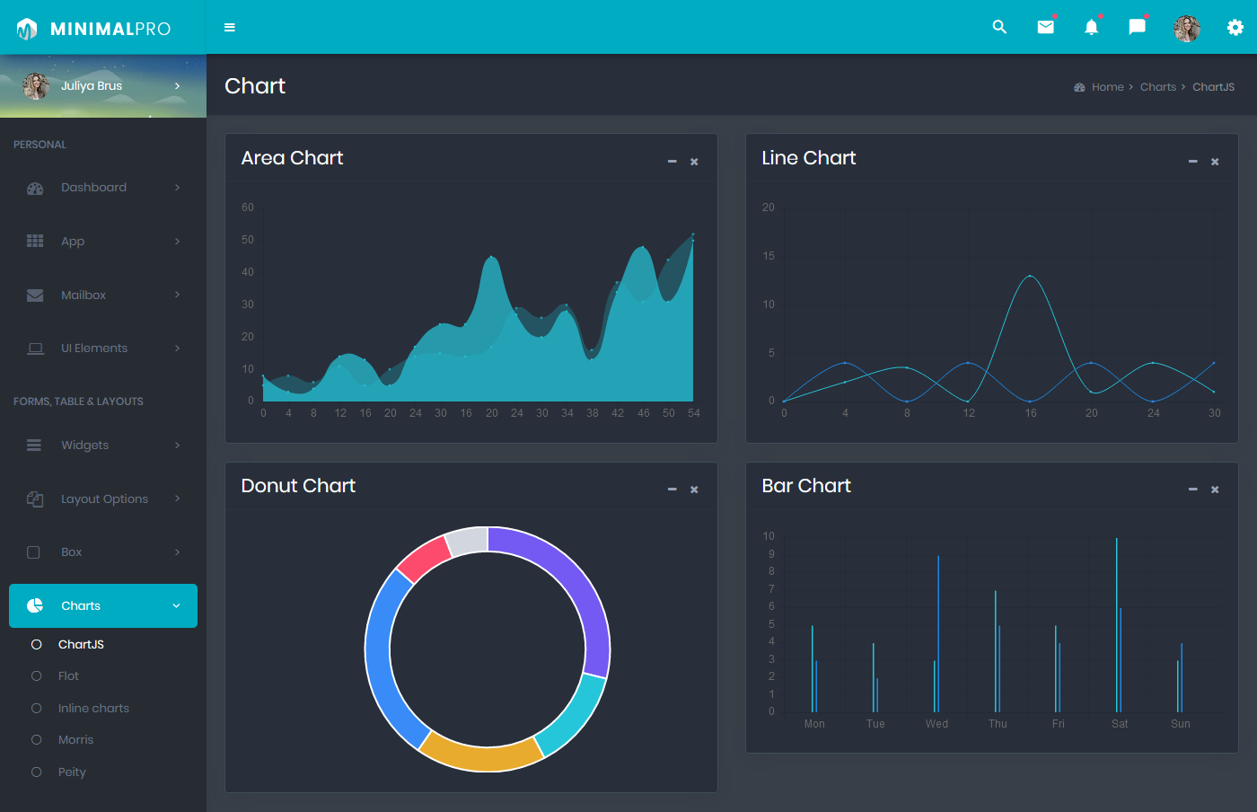Expand Juliya Brus profile chevron
The width and height of the screenshot is (1257, 812).
[177, 86]
